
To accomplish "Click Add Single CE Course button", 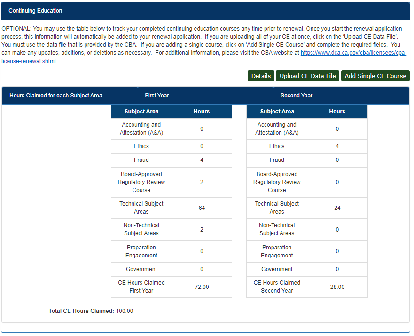I will point(375,76).
